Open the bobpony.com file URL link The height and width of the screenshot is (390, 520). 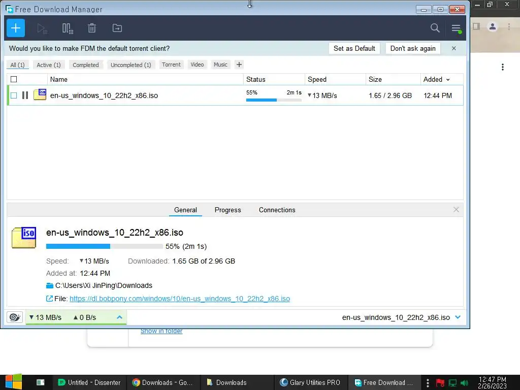point(180,299)
